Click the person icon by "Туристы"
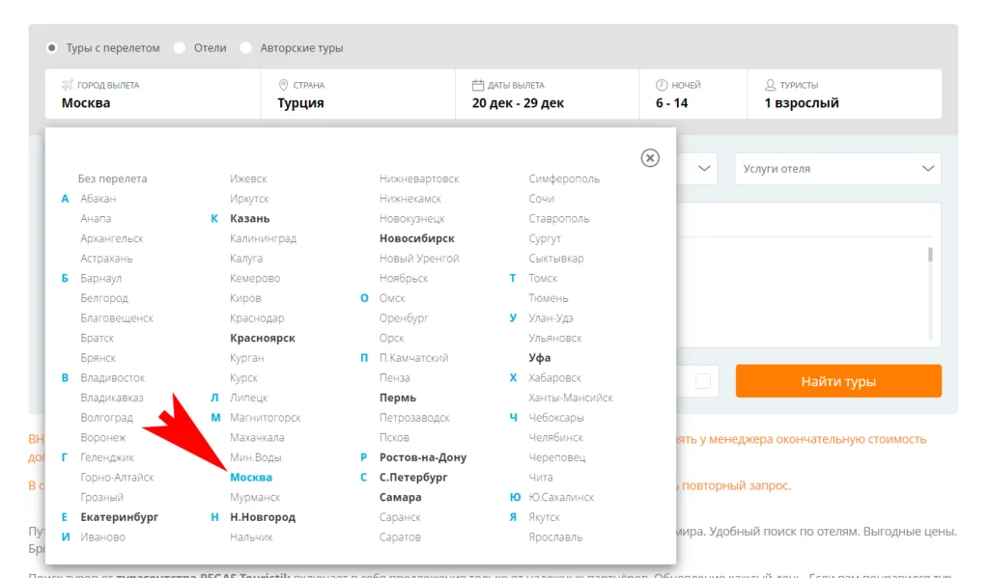989x578 pixels. click(x=770, y=85)
